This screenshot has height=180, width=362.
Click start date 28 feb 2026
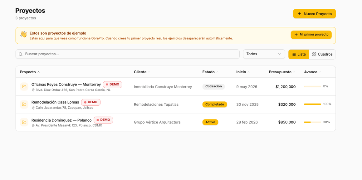click(x=247, y=122)
